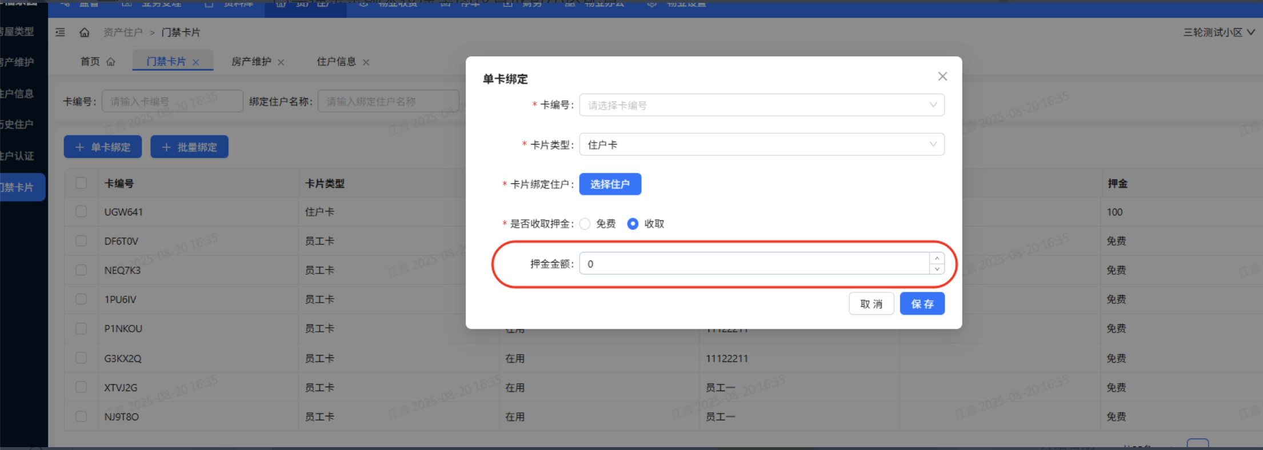Click card number NJ9T8O in the table
This screenshot has height=450, width=1263.
tap(121, 417)
